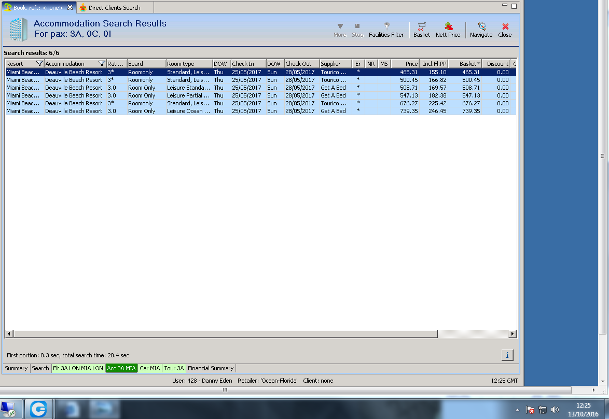Image resolution: width=609 pixels, height=419 pixels.
Task: Open the Acc 3A MIA tab
Action: (x=121, y=368)
